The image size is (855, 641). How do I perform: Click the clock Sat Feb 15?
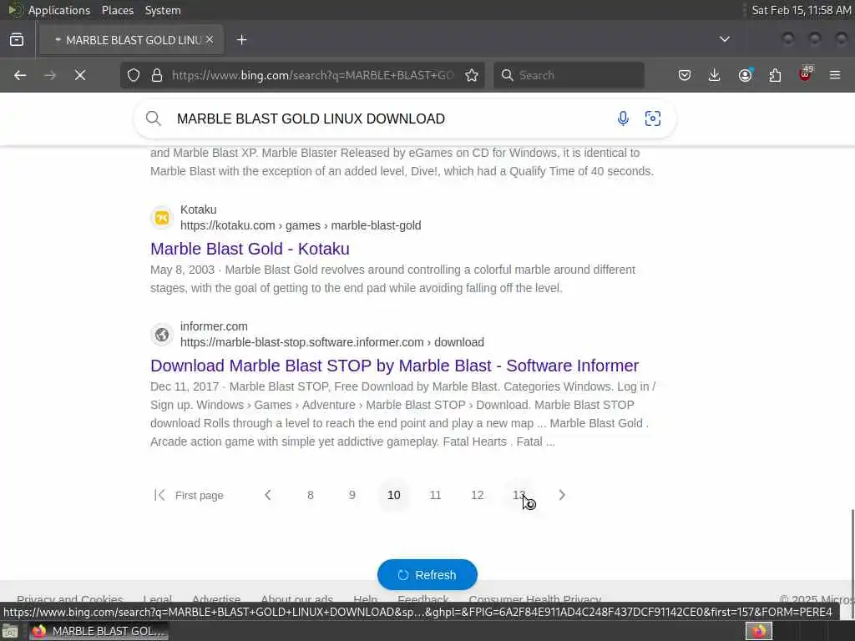(801, 10)
